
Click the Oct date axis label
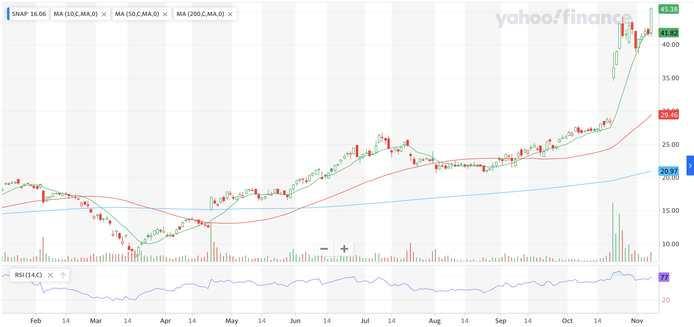pyautogui.click(x=567, y=321)
